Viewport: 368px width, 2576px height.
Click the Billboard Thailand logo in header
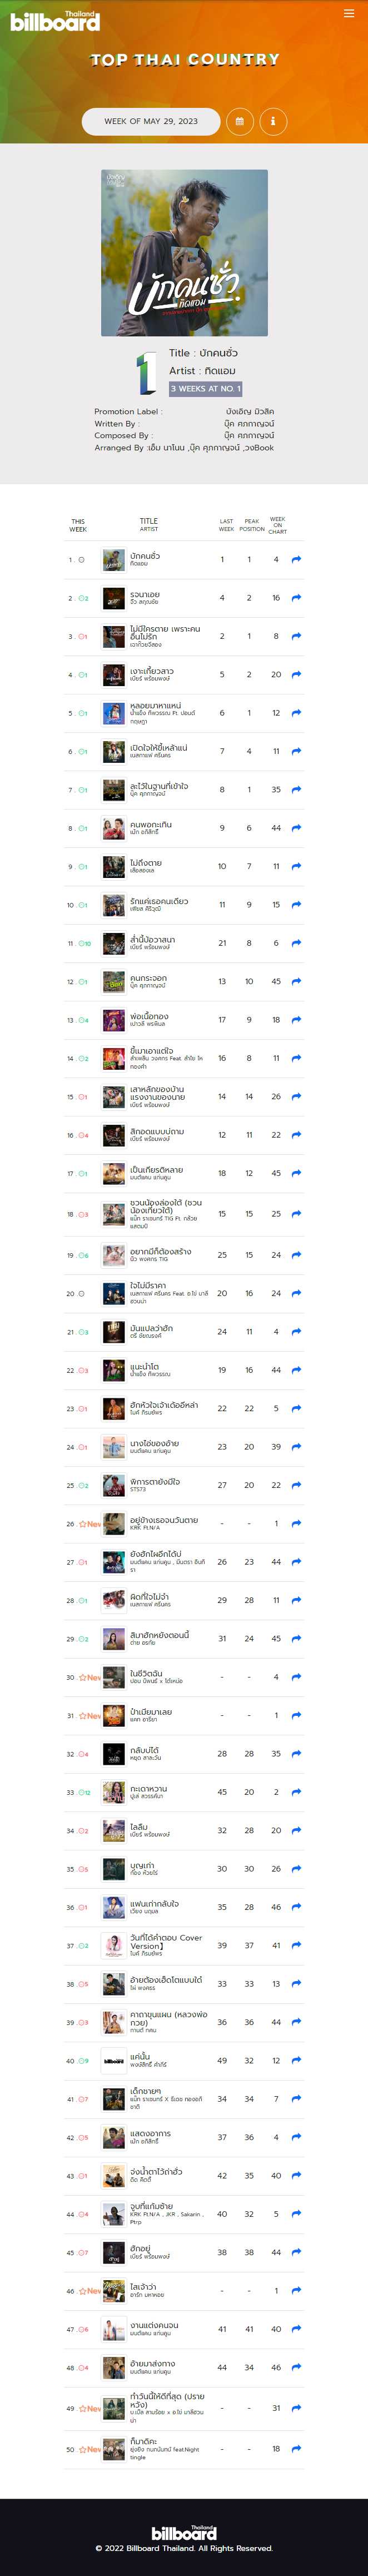point(55,20)
